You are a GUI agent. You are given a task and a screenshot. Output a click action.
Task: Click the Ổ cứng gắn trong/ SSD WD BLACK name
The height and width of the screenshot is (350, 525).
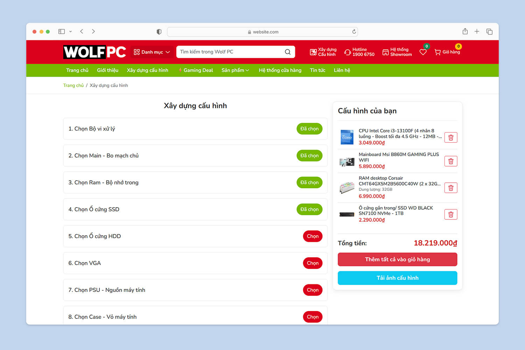(396, 211)
